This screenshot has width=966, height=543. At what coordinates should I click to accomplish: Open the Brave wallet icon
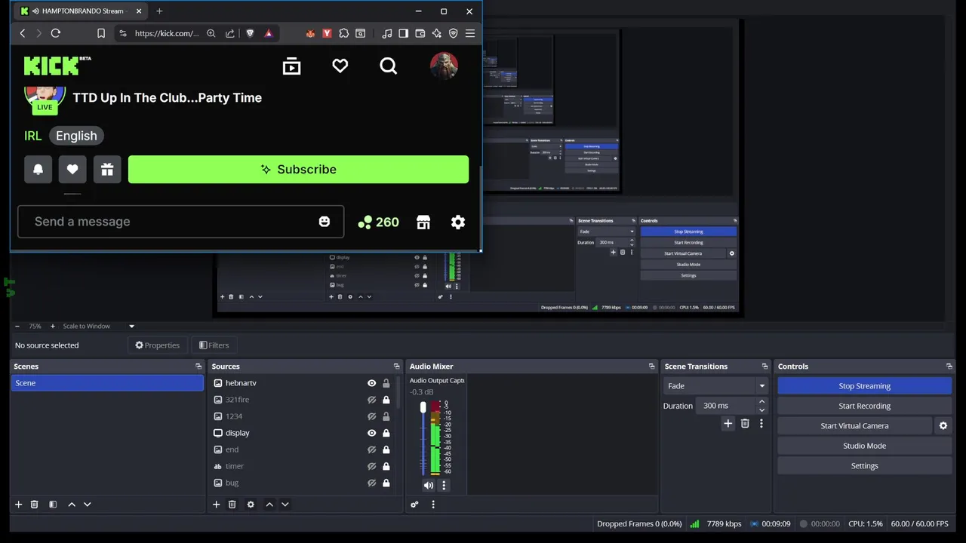tap(420, 33)
